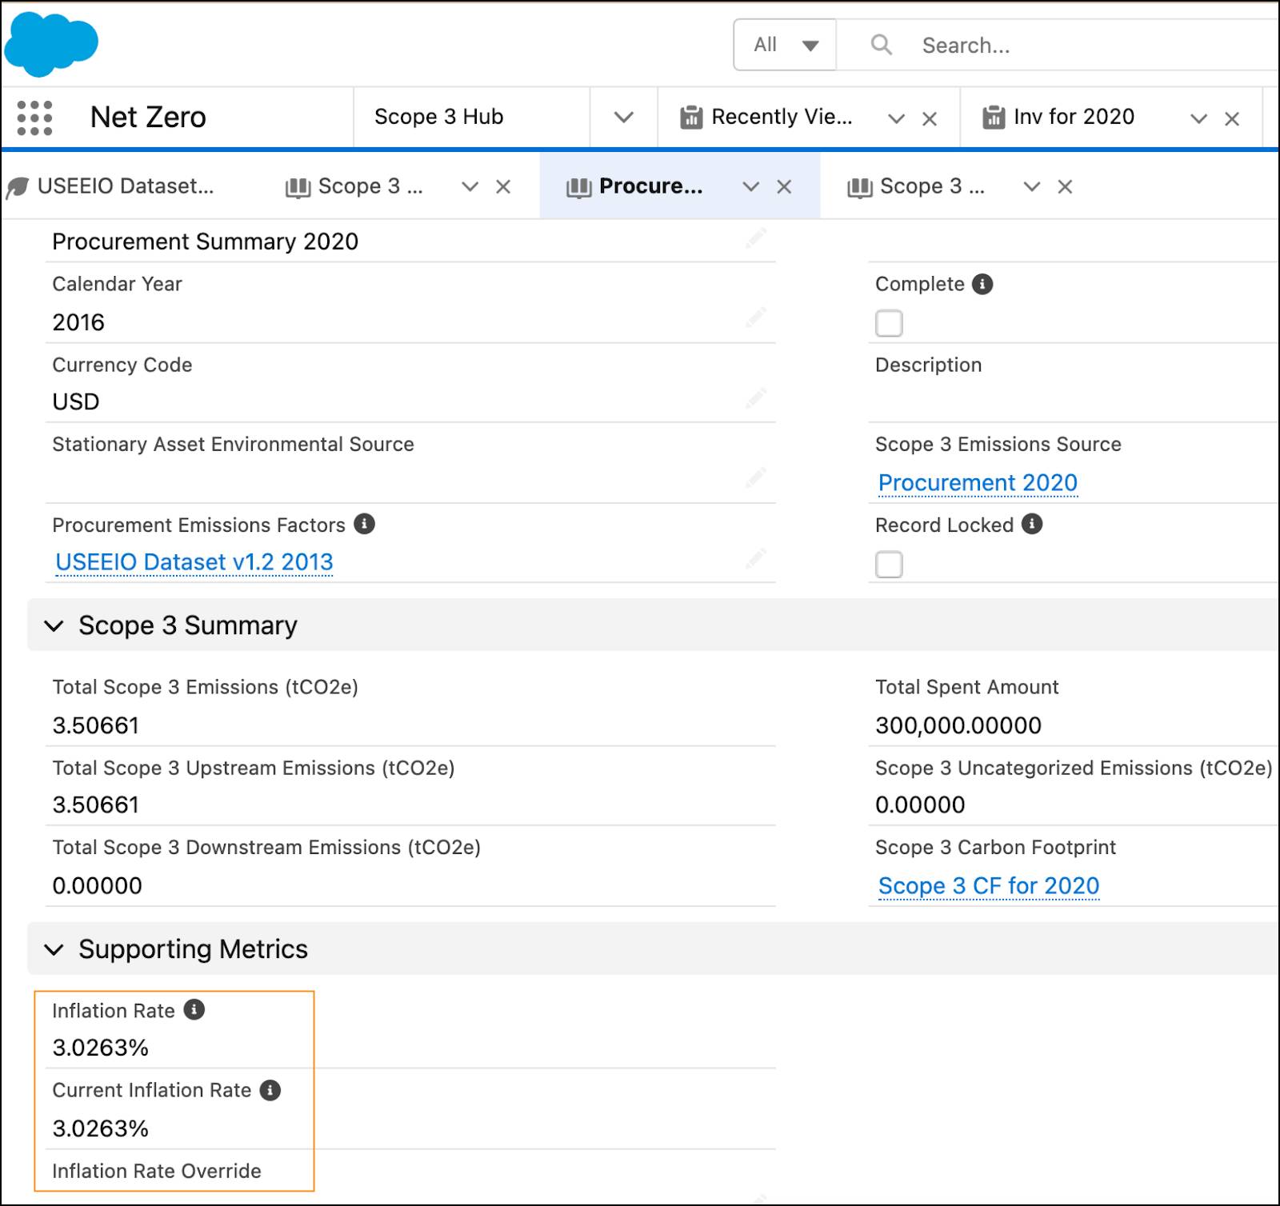1280x1206 pixels.
Task: Open the All search scope dropdown
Action: point(785,45)
